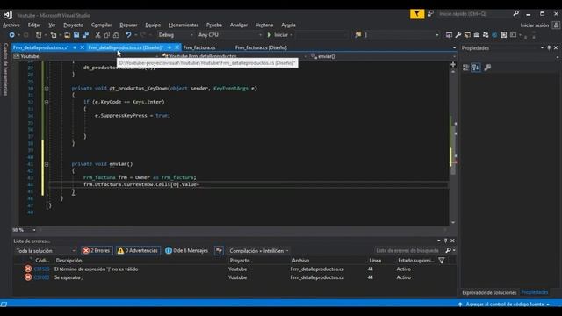Image resolution: width=562 pixels, height=316 pixels.
Task: Open the enviar() member navigation dropdown
Action: (382, 56)
